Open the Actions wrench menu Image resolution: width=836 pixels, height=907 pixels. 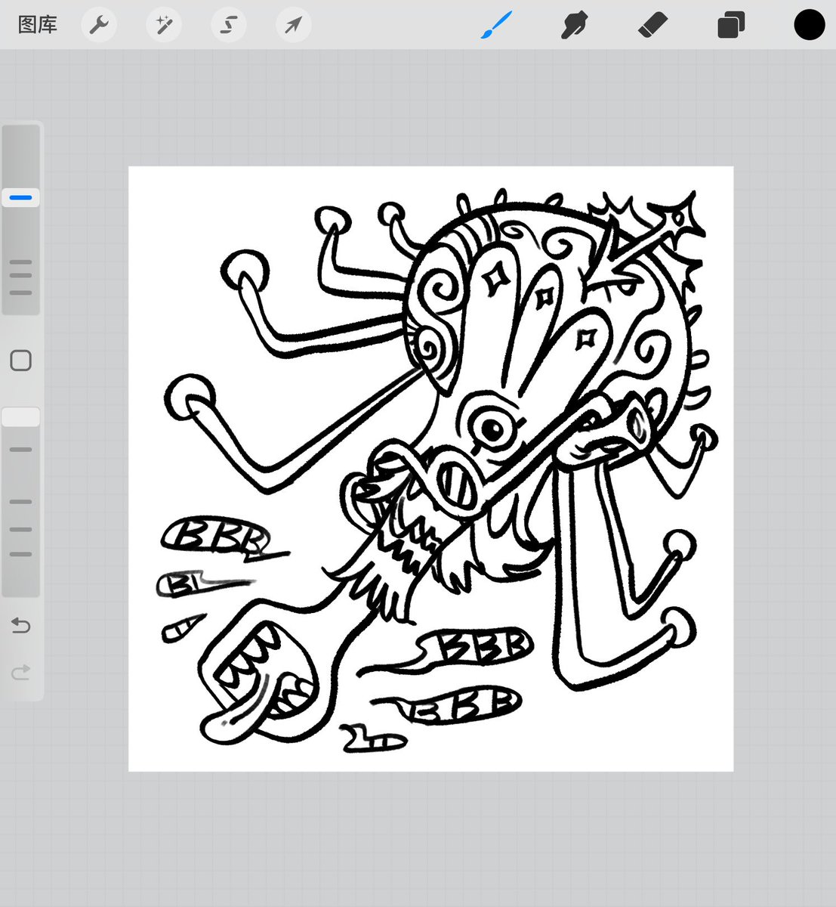(x=99, y=25)
